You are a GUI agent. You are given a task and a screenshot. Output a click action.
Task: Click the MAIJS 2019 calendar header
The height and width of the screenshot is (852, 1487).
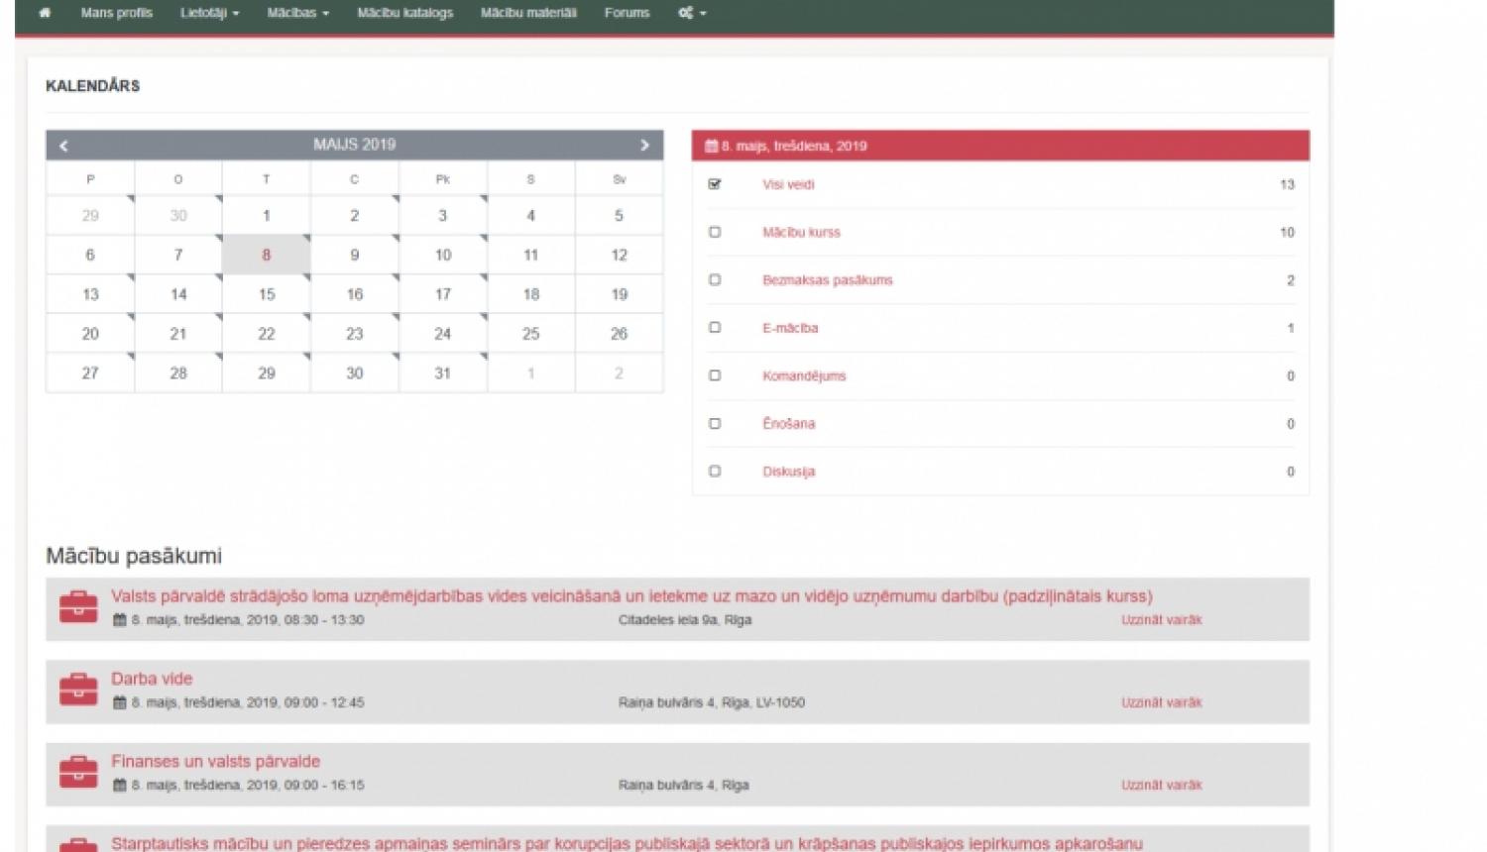point(355,145)
